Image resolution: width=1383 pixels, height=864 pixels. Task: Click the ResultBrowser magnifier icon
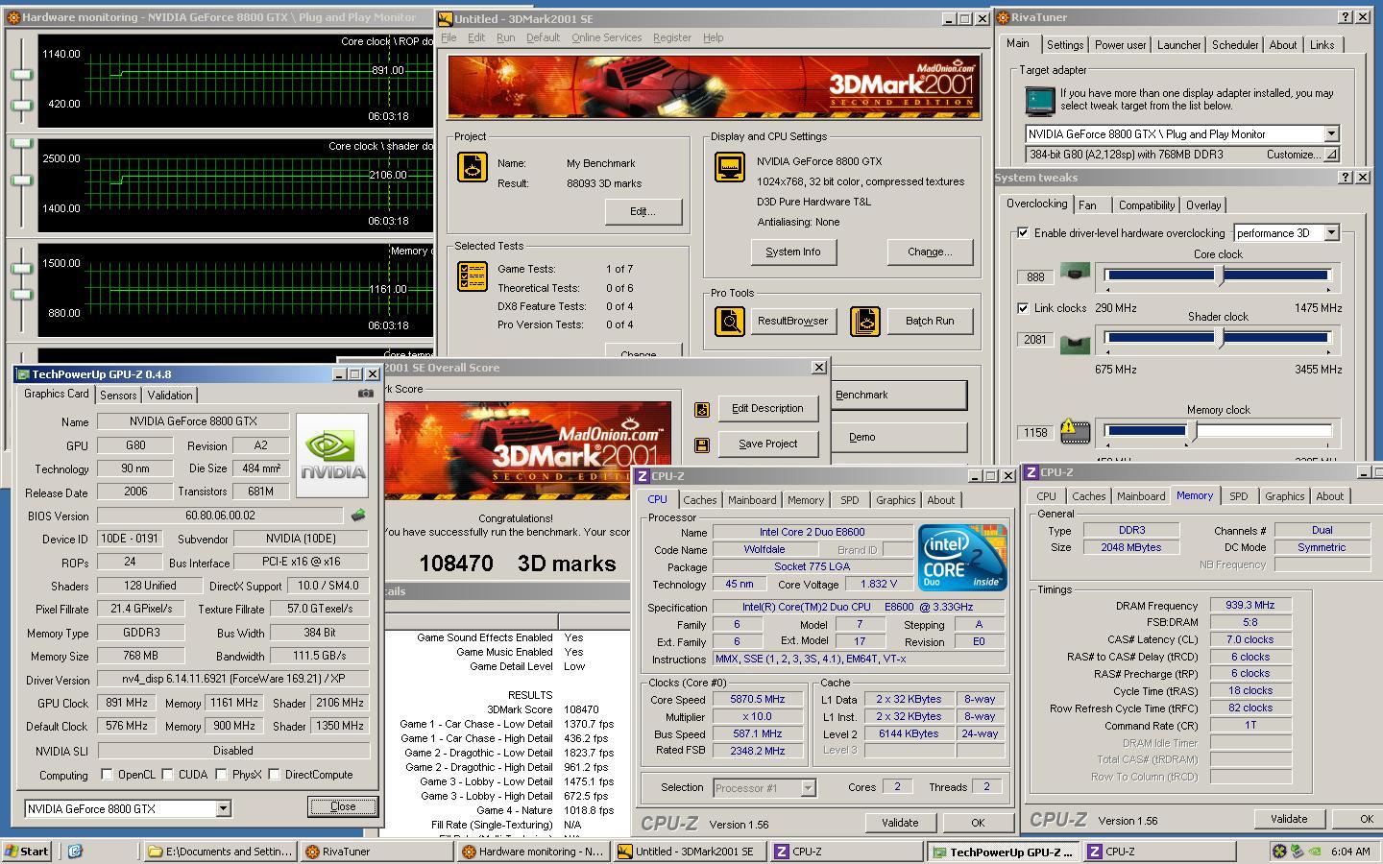[730, 321]
